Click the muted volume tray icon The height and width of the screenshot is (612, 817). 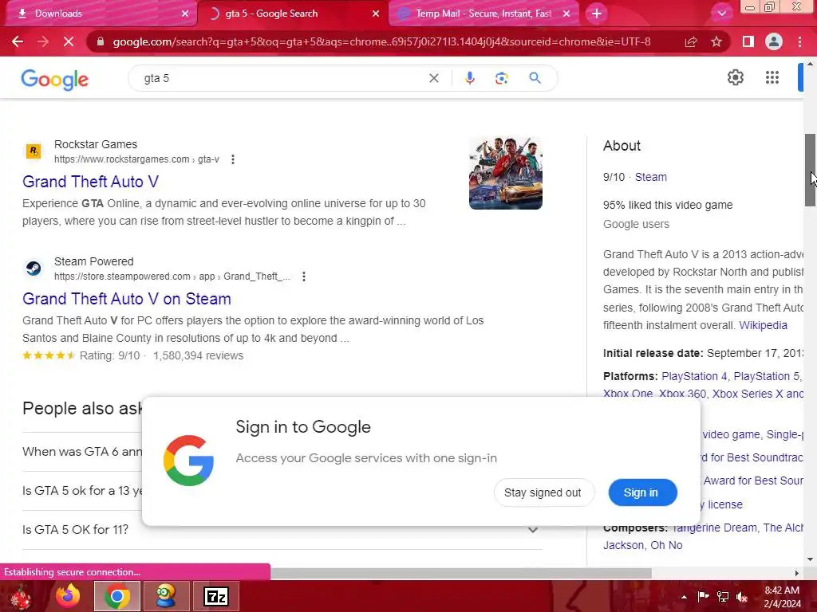(x=742, y=597)
